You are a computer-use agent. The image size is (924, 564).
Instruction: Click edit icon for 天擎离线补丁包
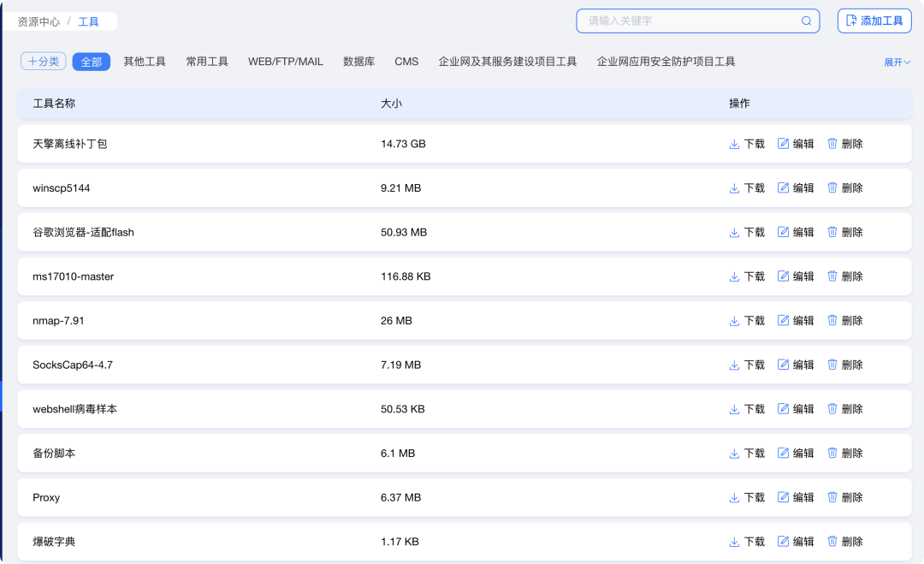tap(783, 144)
